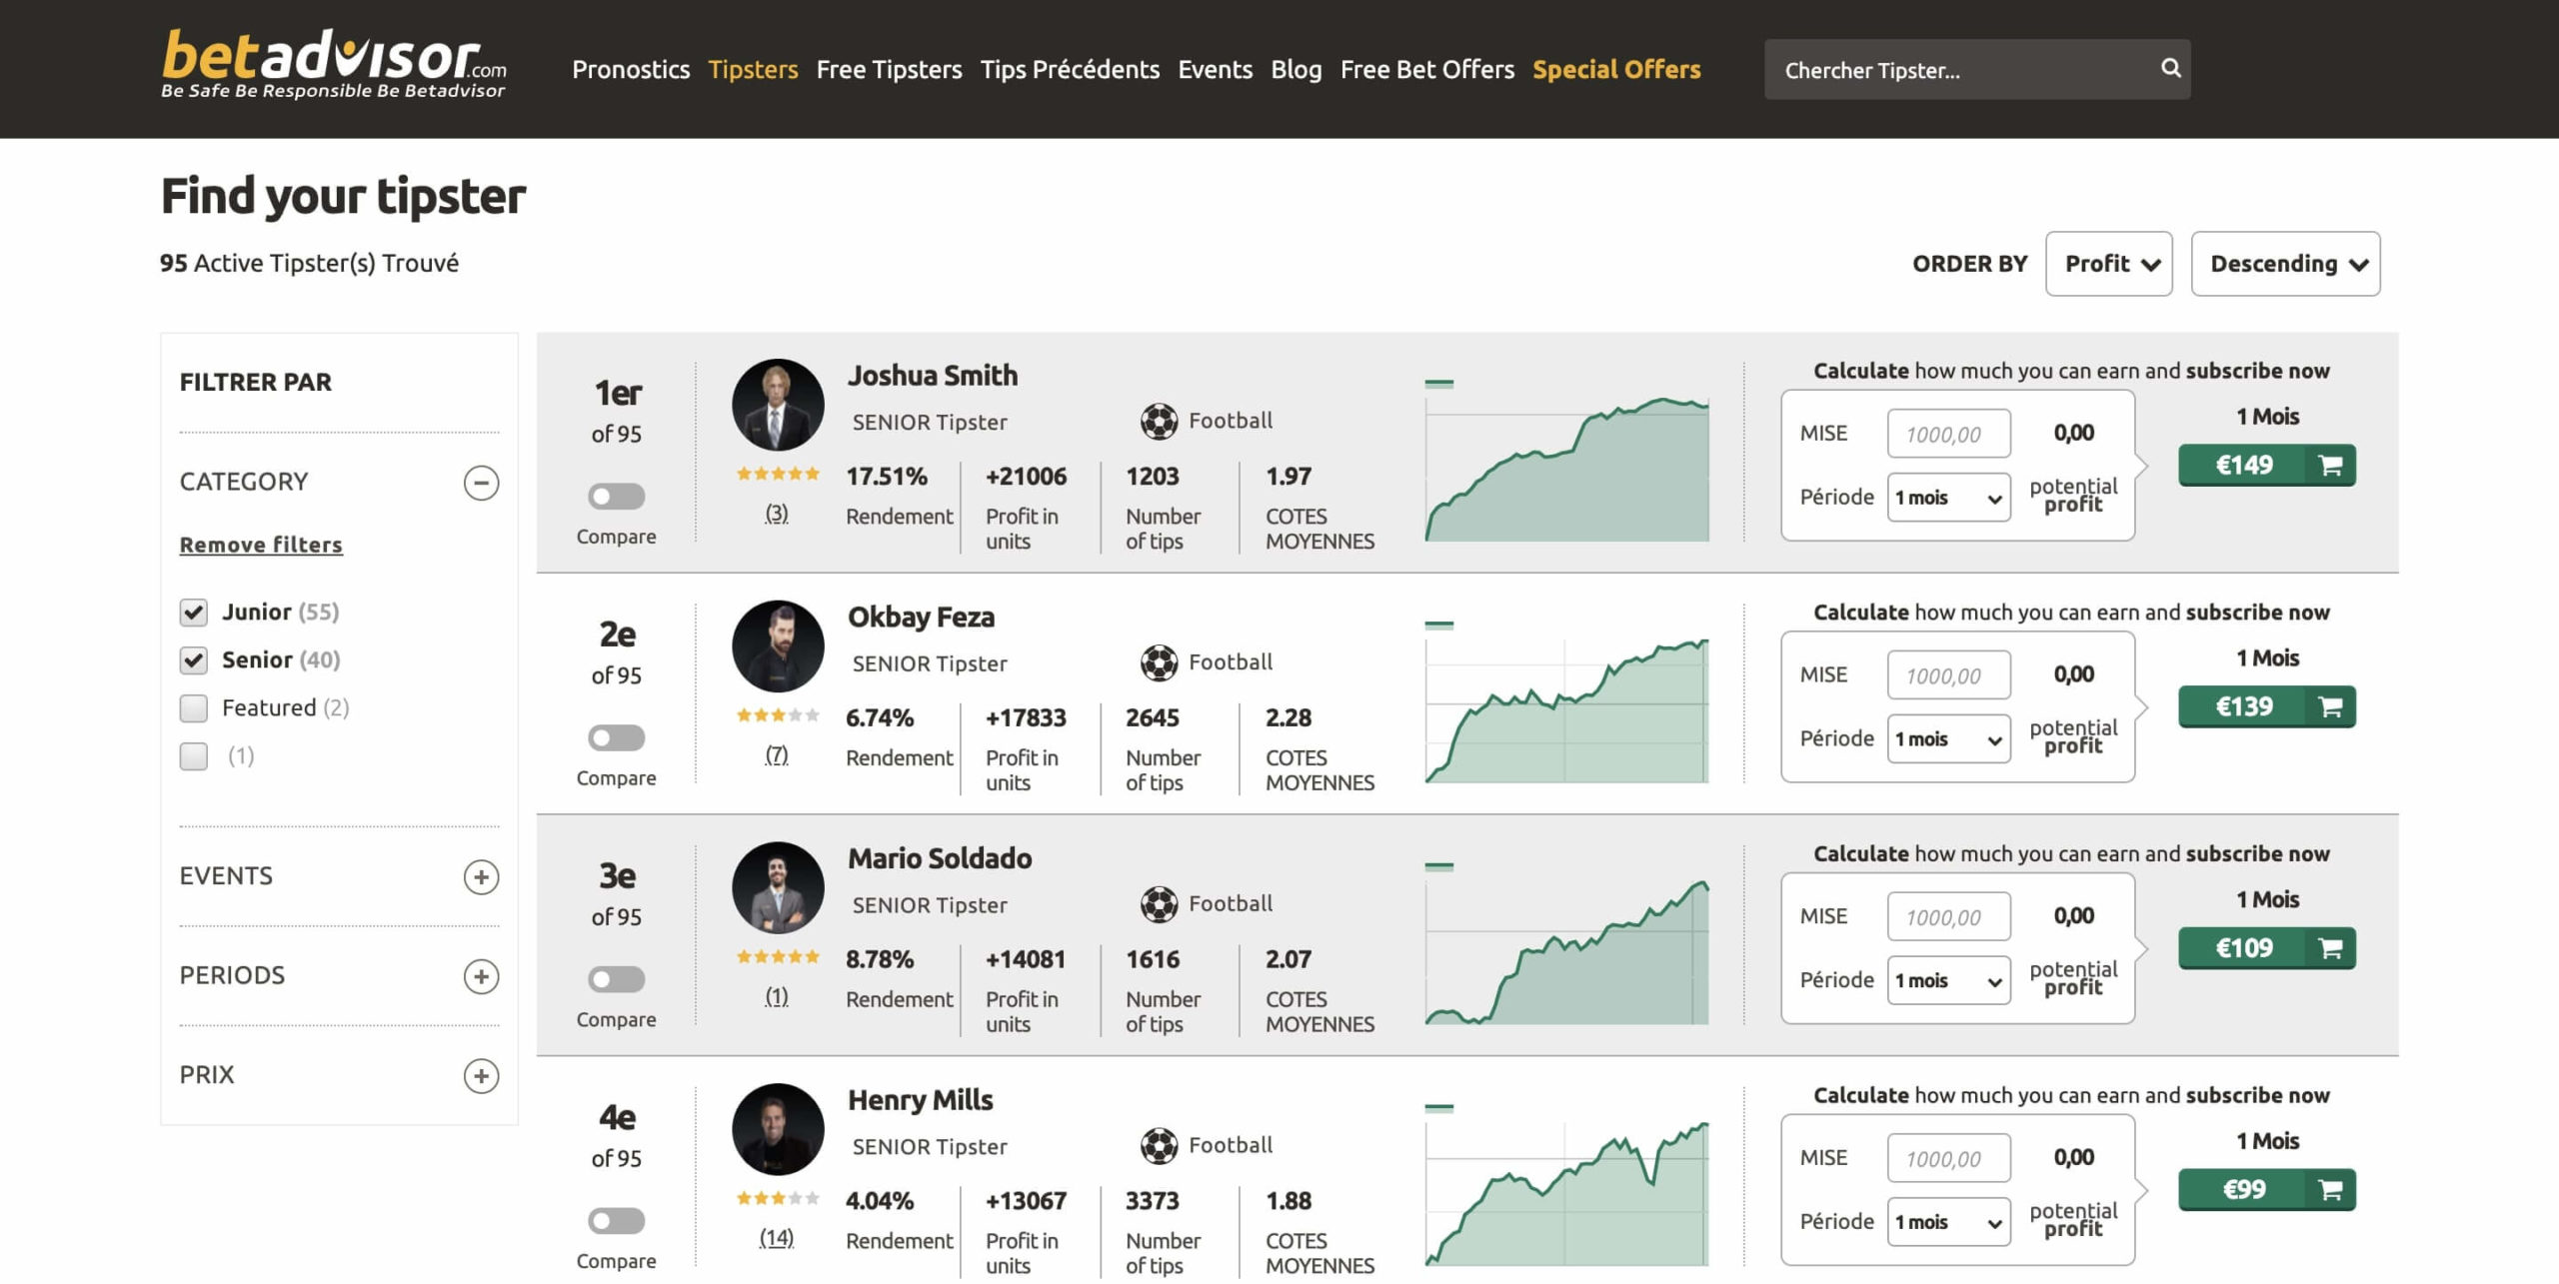Toggle Compare for Henry Mills
Image resolution: width=2559 pixels, height=1284 pixels.
pos(616,1222)
